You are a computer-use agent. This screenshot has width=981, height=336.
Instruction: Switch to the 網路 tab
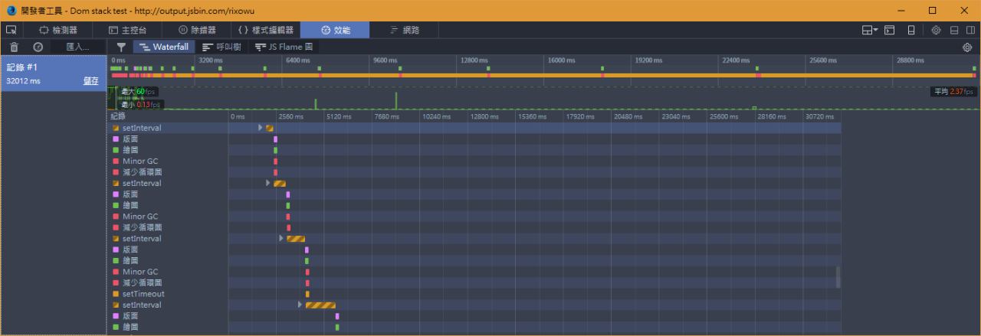point(405,30)
